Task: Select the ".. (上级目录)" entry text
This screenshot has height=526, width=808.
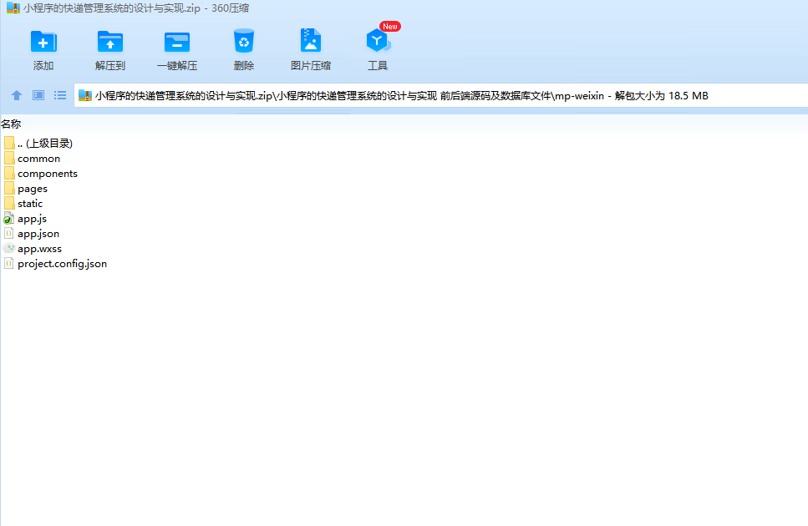Action: 45,143
